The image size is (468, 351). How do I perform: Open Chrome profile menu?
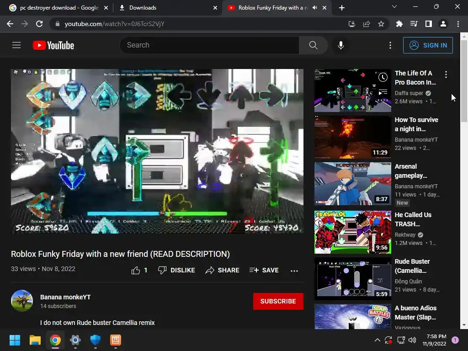click(443, 24)
